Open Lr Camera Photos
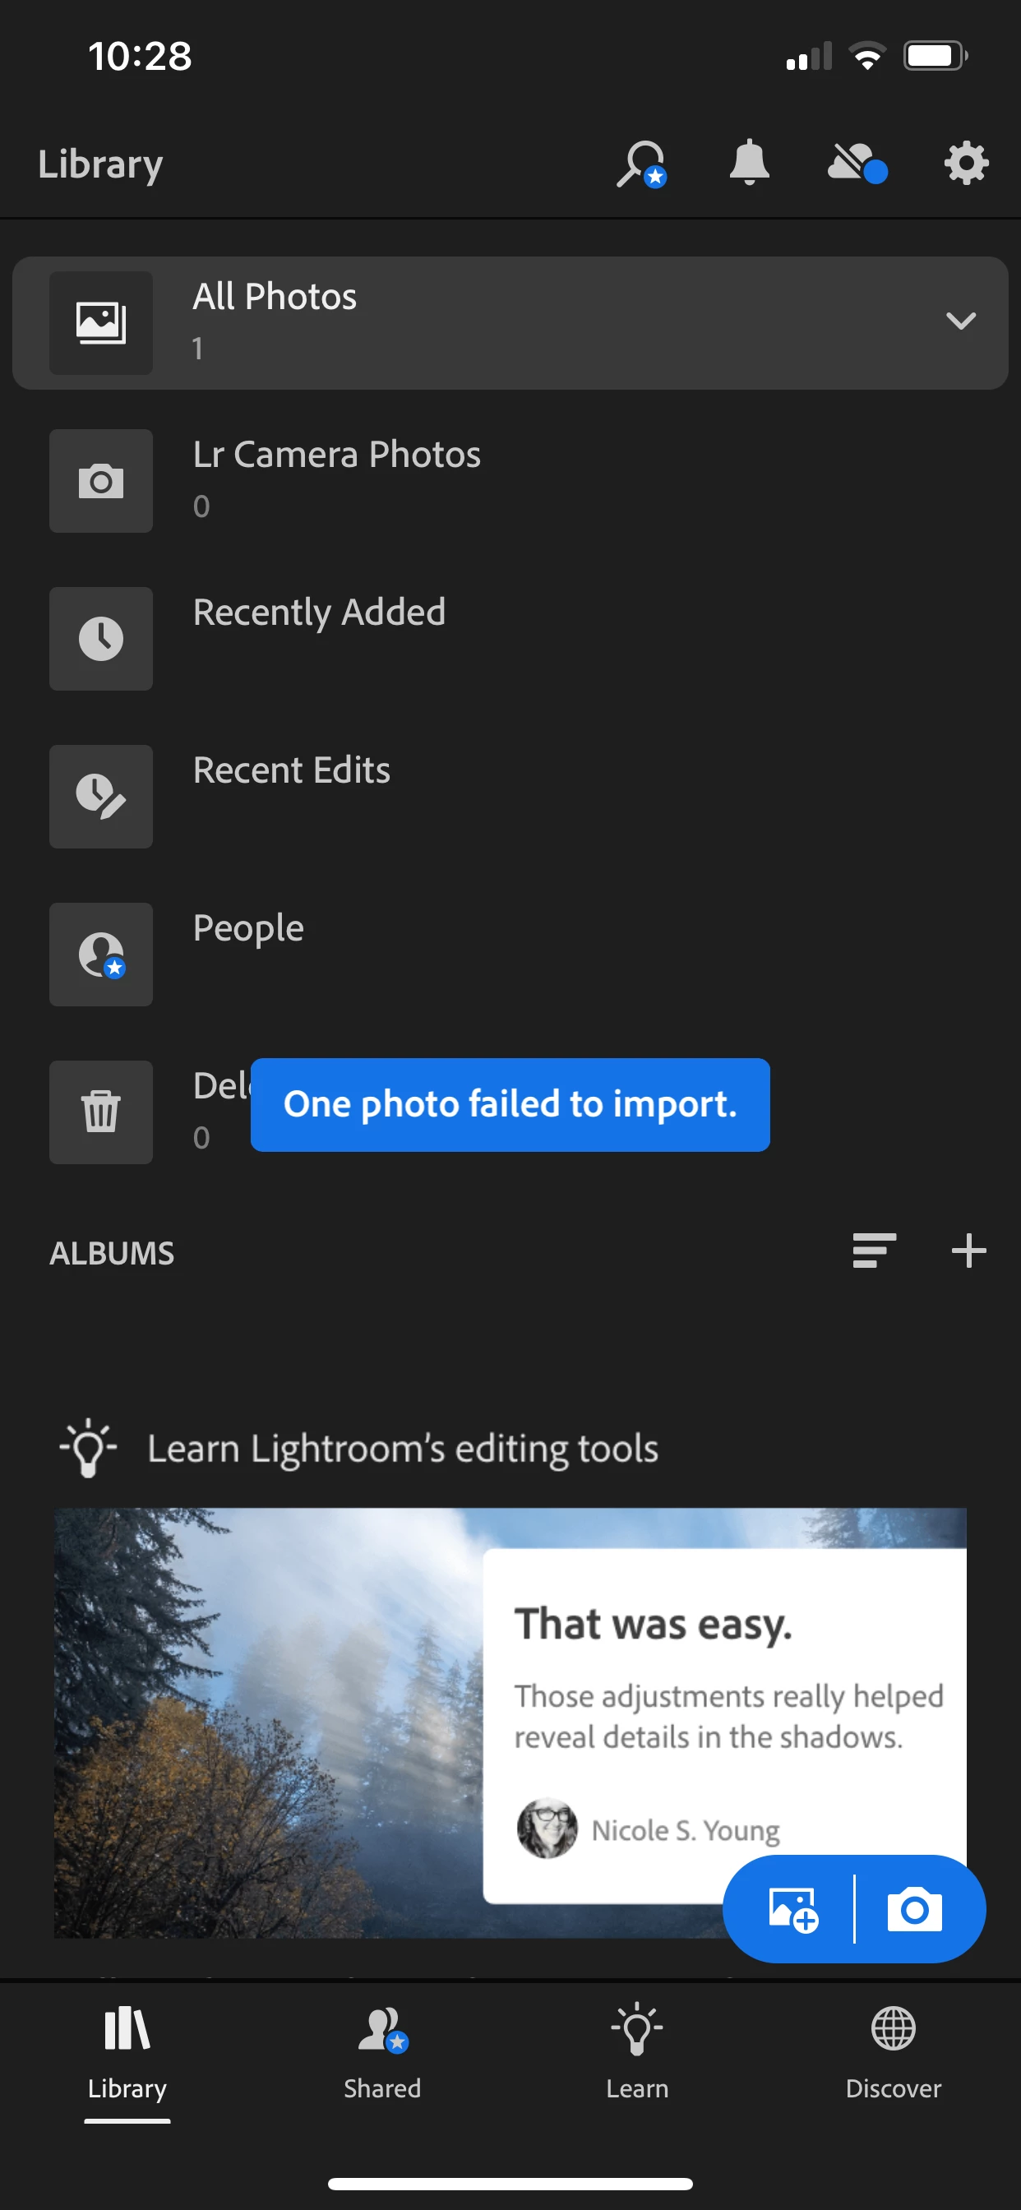Image resolution: width=1021 pixels, height=2210 pixels. click(510, 481)
